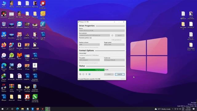Open New Text Document on the desktop
197x111 pixels.
(191, 36)
